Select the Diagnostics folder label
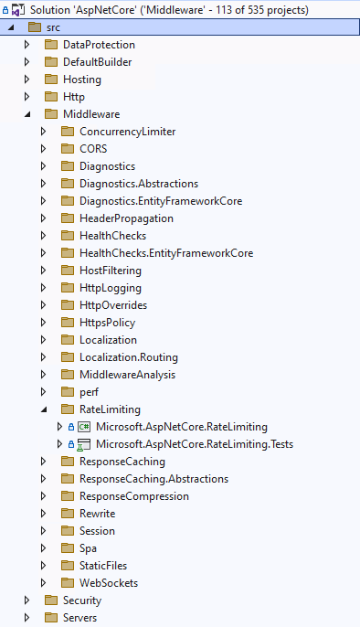 108,166
